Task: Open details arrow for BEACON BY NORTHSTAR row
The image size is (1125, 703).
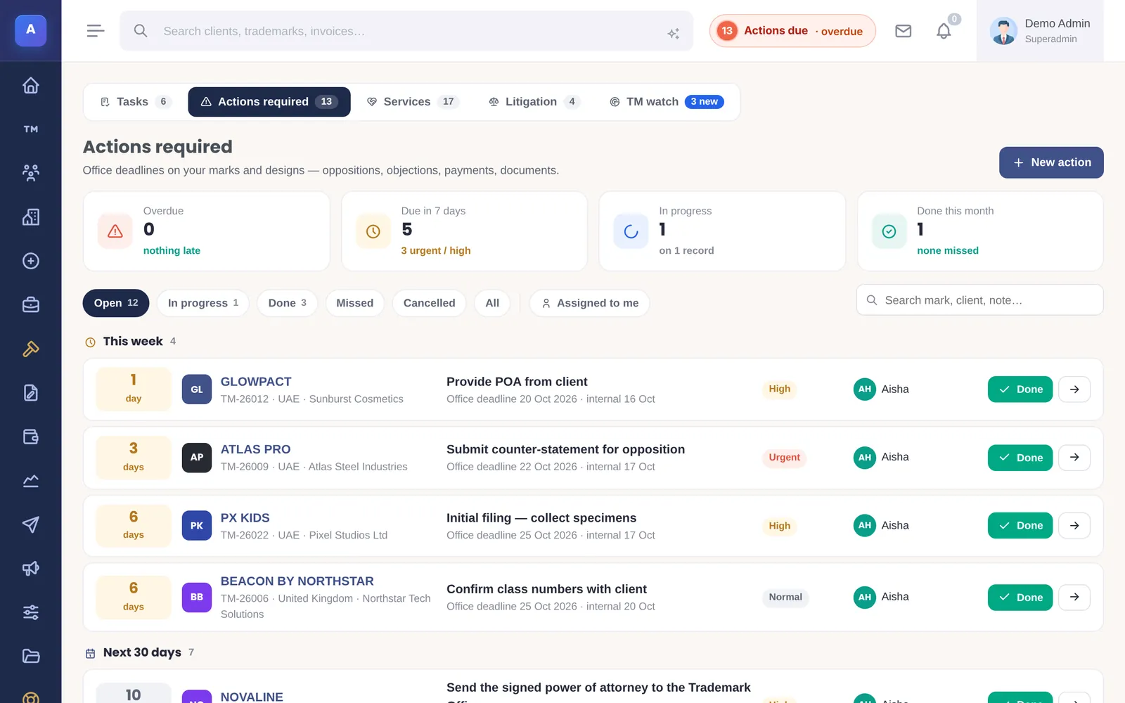Action: click(1074, 598)
